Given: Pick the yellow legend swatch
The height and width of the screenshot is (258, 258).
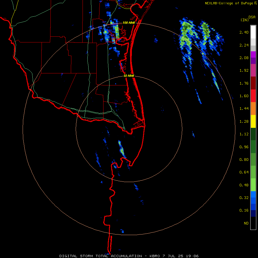Looking at the screenshot, I should (x=253, y=121).
